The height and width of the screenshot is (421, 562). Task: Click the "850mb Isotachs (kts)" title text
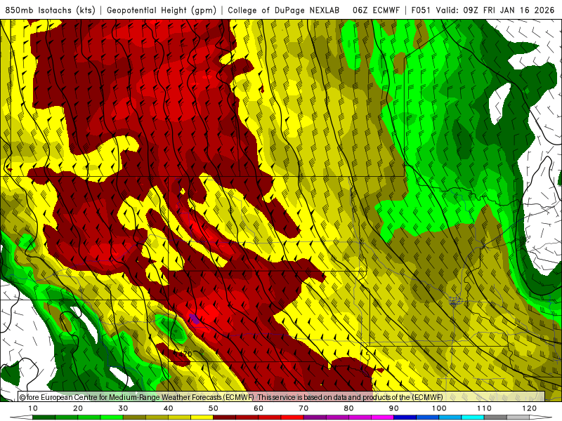(50, 11)
